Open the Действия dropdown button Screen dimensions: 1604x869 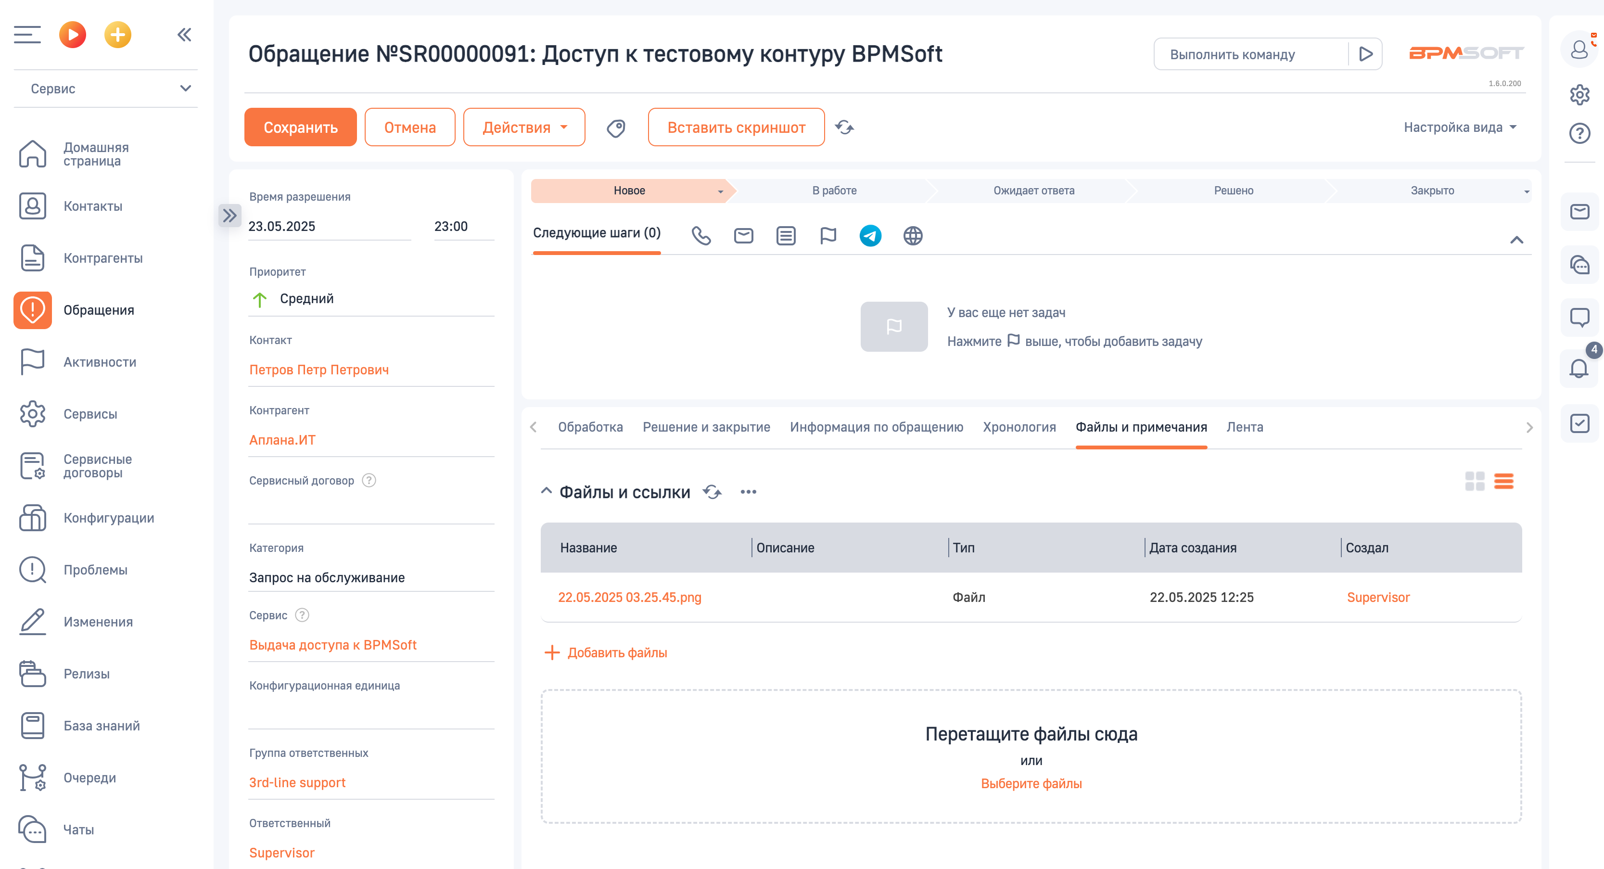click(524, 127)
